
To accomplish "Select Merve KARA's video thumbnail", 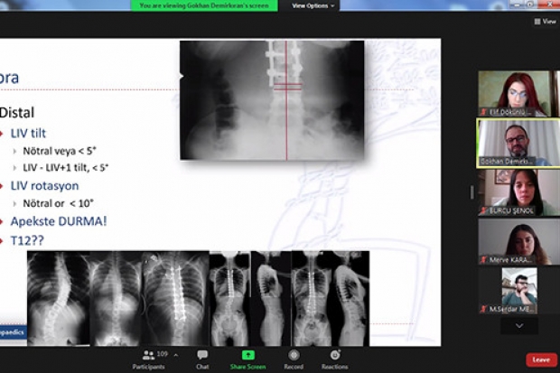I will click(x=513, y=240).
